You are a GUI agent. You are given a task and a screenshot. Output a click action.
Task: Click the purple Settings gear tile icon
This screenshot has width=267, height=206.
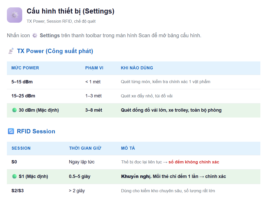point(15,15)
